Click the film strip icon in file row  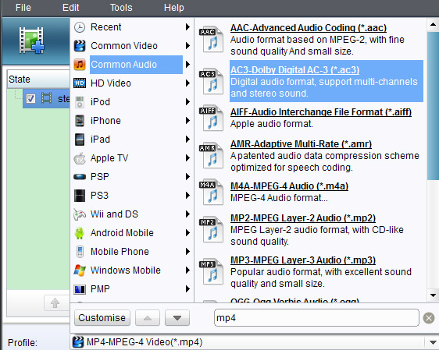[x=46, y=98]
